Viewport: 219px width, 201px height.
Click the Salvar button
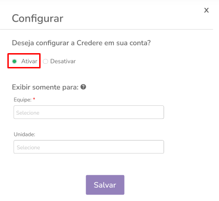[105, 185]
